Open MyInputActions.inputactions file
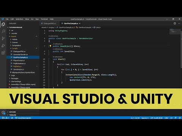 click(x=23, y=73)
